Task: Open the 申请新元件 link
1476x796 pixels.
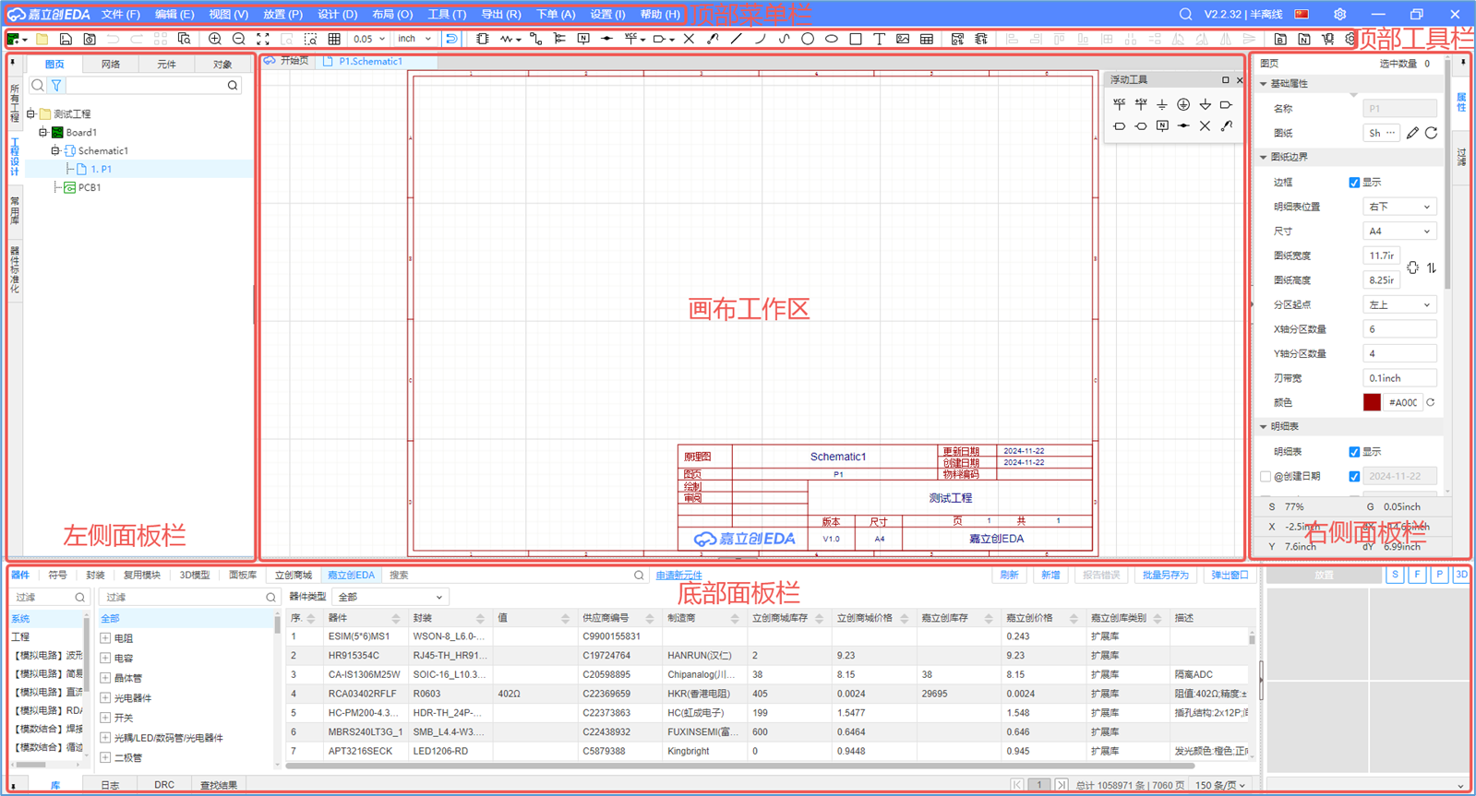Action: 678,576
